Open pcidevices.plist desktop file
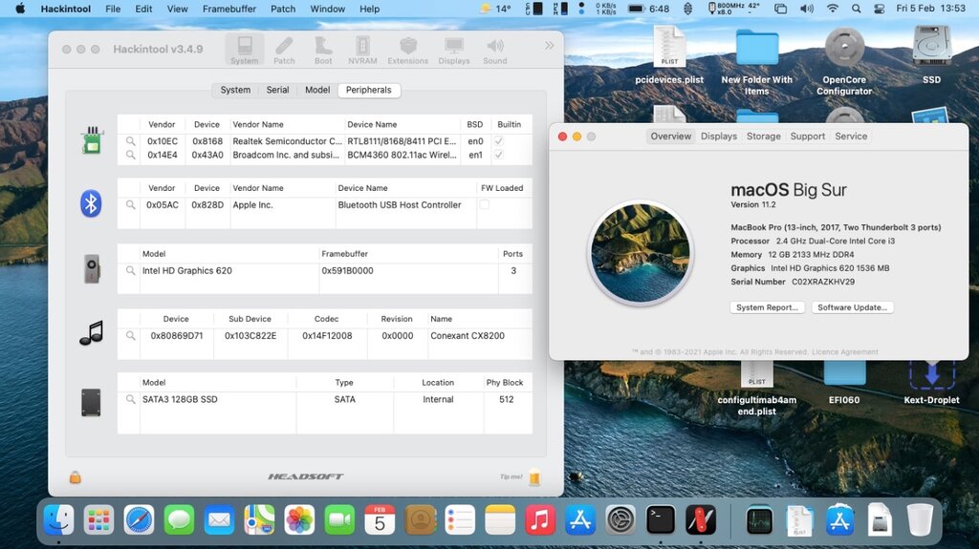Screen dimensions: 979x549 coord(669,55)
